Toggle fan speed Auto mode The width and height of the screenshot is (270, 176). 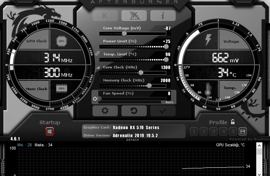169,102
